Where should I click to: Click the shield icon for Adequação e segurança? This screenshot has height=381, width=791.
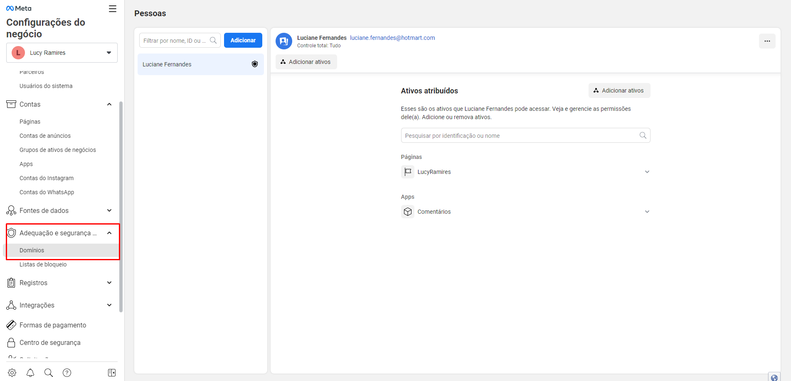(x=12, y=233)
